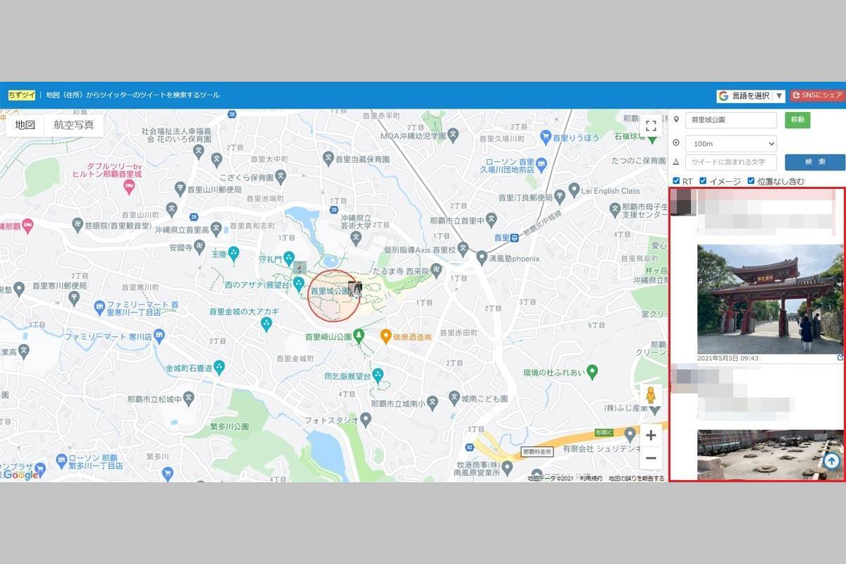This screenshot has width=846, height=564.
Task: Select the 首里崎山公園 park pin
Action: pos(360,336)
